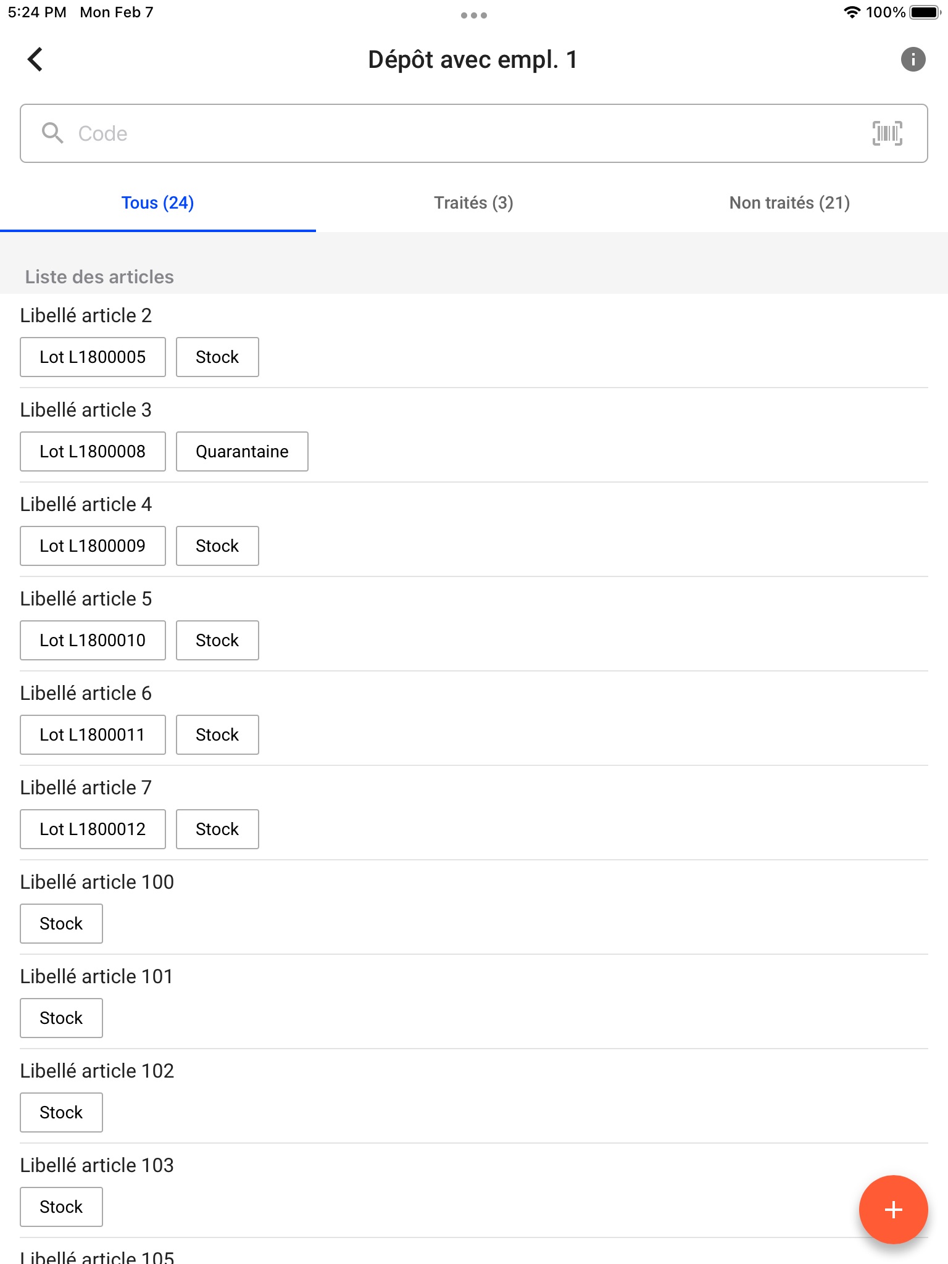Go back with the left arrow

[x=35, y=60]
